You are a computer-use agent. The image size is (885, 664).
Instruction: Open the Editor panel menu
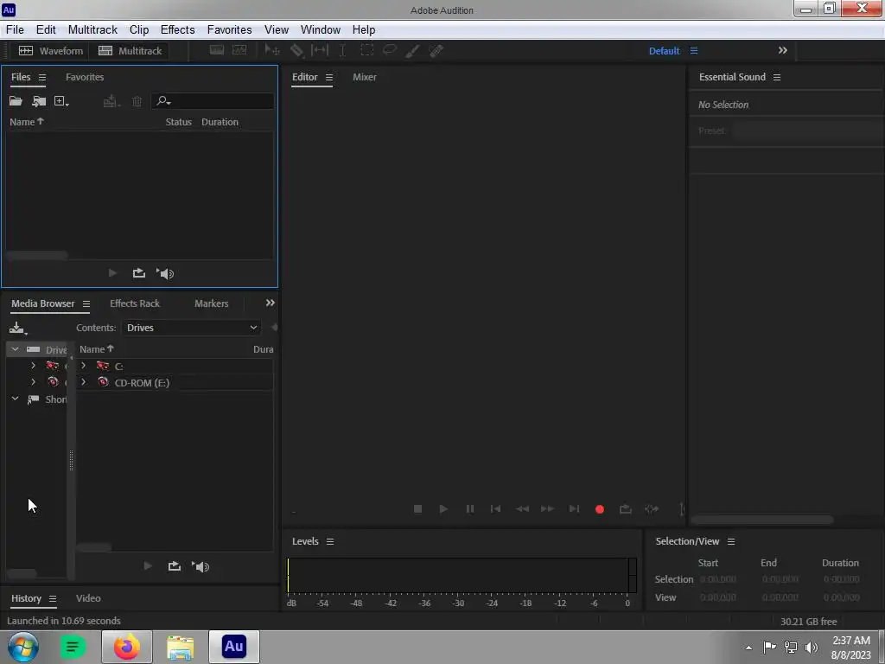coord(329,77)
